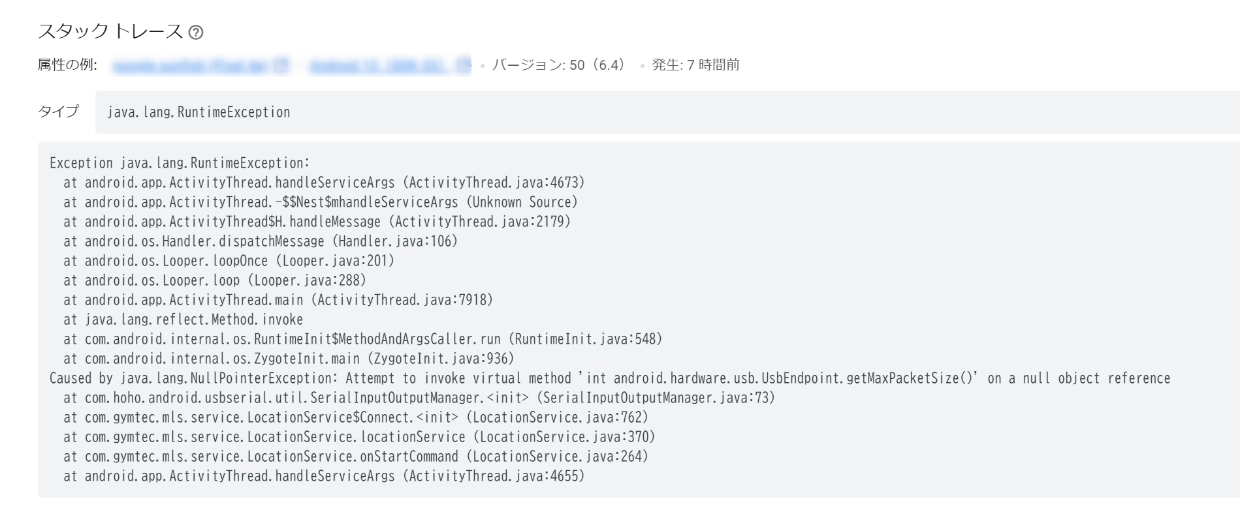Click the 発生: 7 時間前 label
Screen dimensions: 1240x525
coord(695,65)
